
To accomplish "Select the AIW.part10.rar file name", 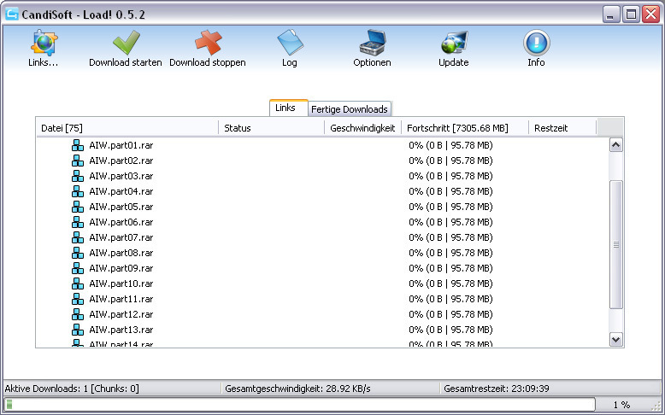I will coord(121,283).
